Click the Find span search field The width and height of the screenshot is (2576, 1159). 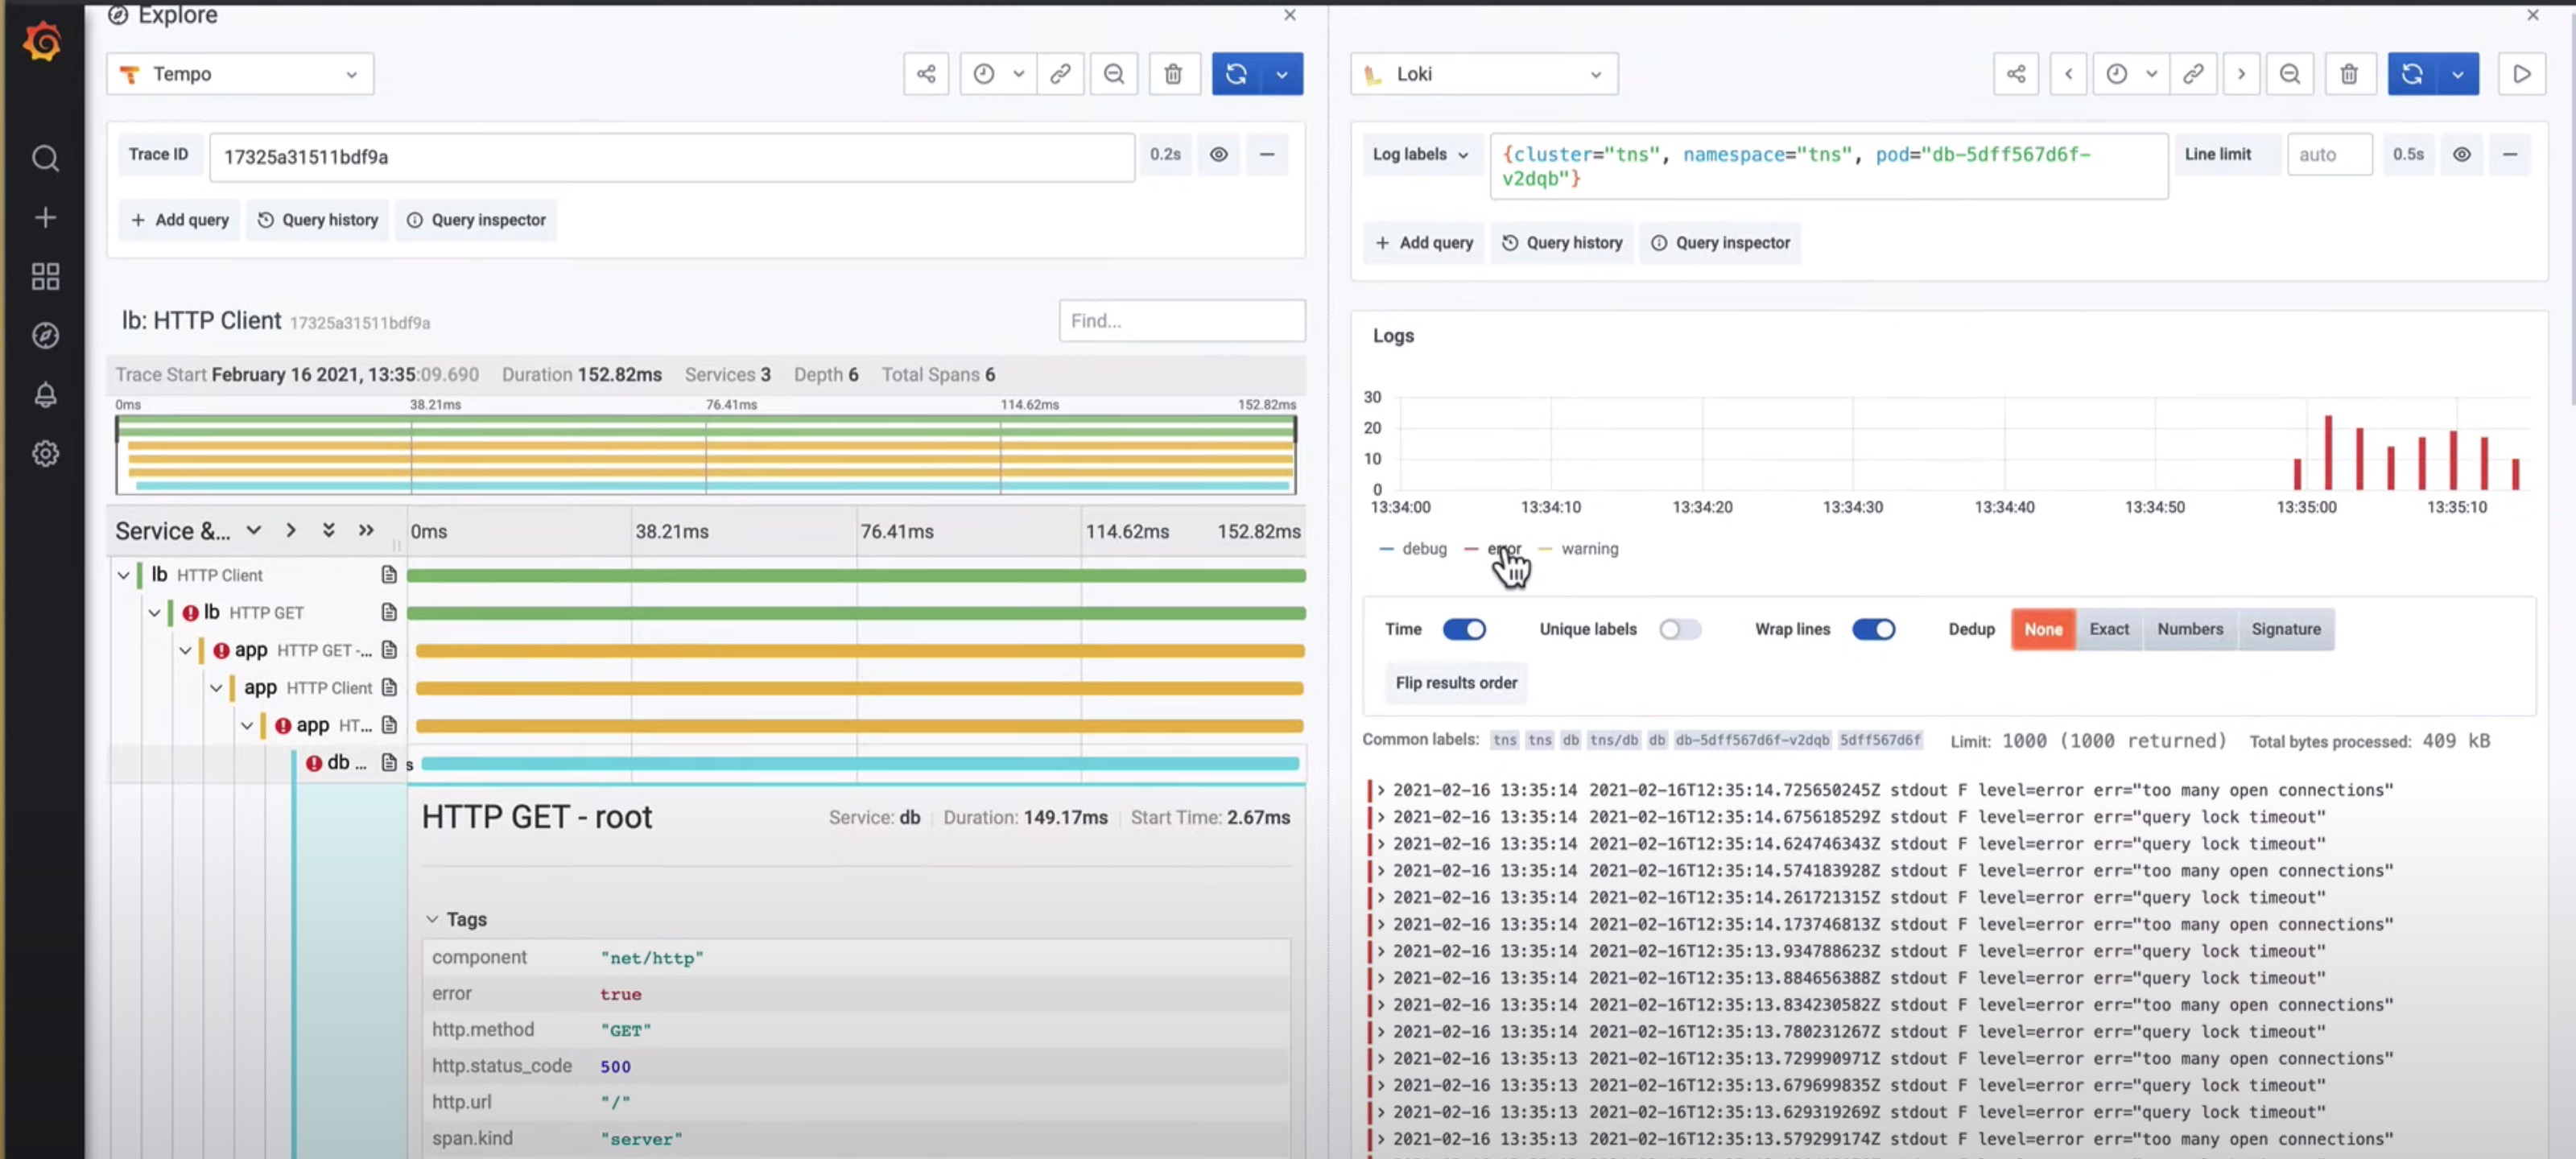pos(1182,321)
